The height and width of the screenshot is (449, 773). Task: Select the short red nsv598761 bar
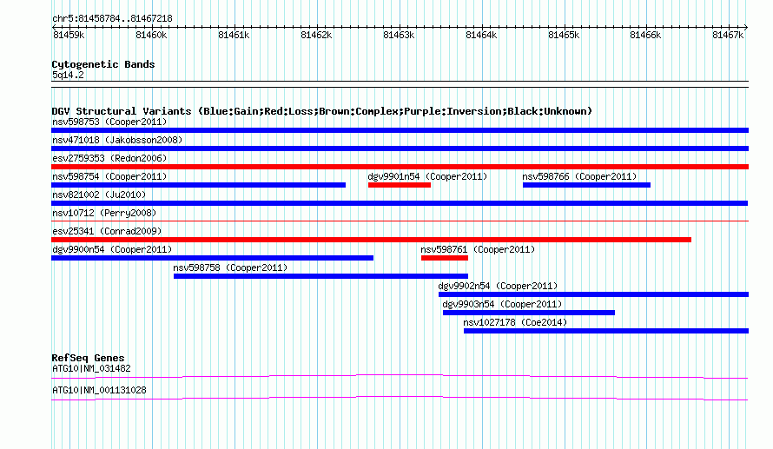[445, 258]
